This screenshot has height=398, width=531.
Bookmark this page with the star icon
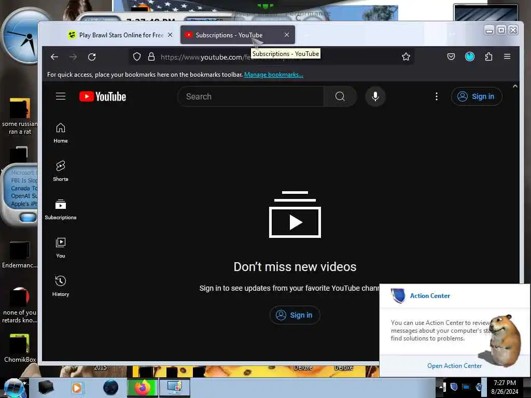click(x=406, y=57)
